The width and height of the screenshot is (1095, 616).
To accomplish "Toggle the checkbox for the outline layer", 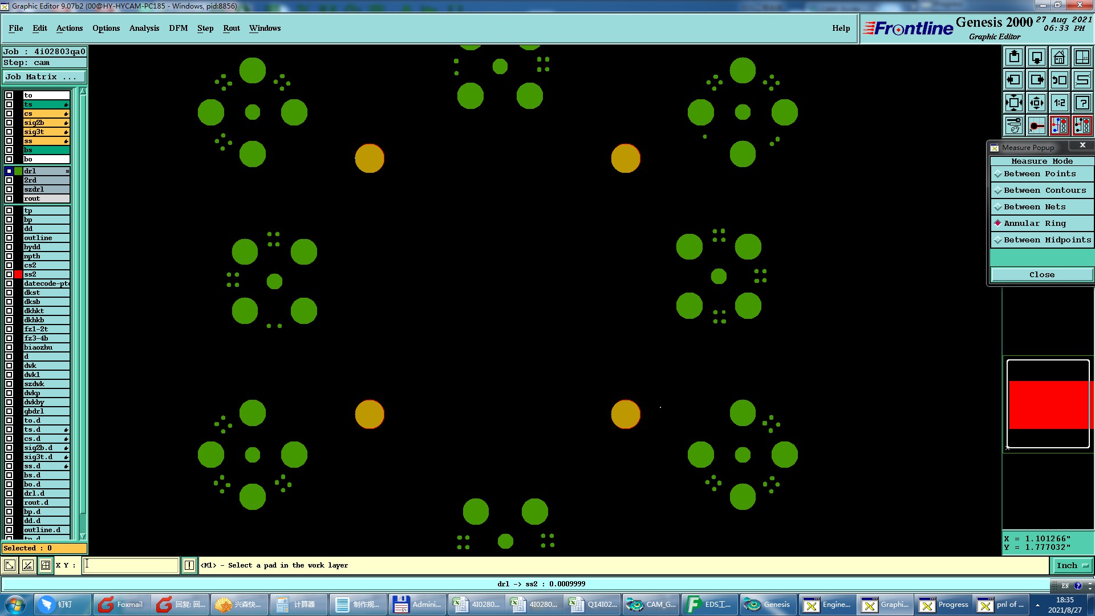I will 9,238.
